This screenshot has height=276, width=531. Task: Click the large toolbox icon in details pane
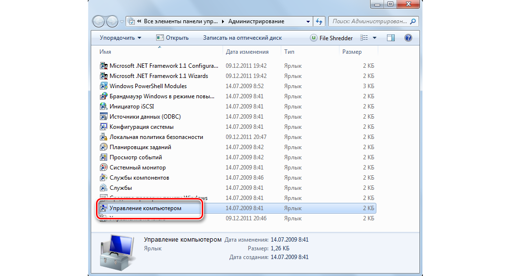pyautogui.click(x=117, y=251)
